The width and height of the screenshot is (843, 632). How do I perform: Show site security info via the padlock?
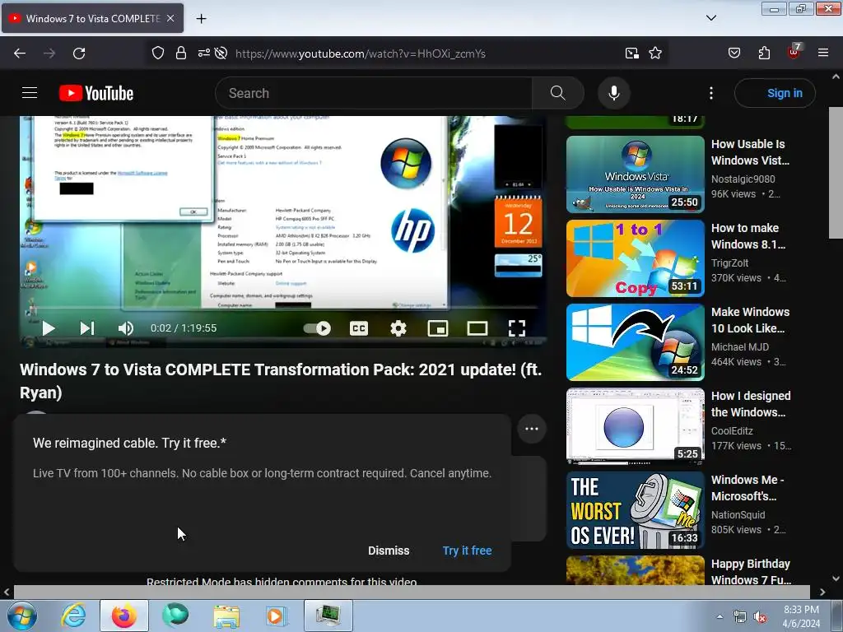click(181, 53)
